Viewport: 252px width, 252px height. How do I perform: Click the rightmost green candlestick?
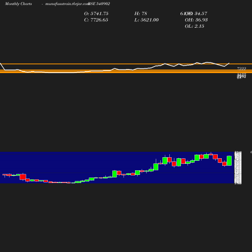pyautogui.click(x=229, y=161)
